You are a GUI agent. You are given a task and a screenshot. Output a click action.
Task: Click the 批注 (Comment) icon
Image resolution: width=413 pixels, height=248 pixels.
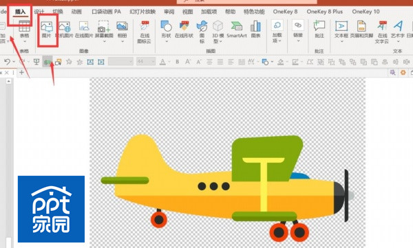319,30
